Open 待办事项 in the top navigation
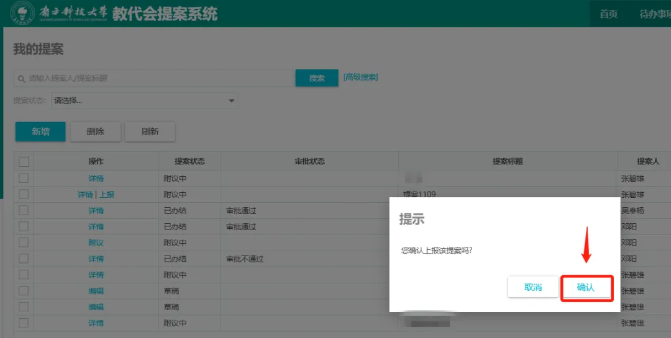Screen dimensions: 671x338 (x=655, y=14)
